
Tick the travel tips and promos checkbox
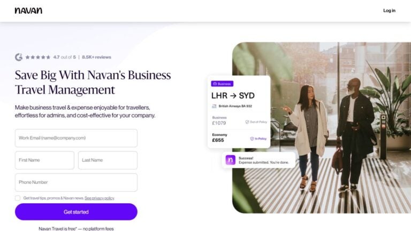(x=18, y=198)
